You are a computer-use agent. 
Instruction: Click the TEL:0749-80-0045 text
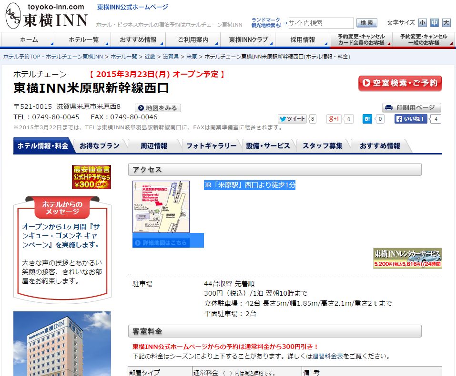click(46, 117)
